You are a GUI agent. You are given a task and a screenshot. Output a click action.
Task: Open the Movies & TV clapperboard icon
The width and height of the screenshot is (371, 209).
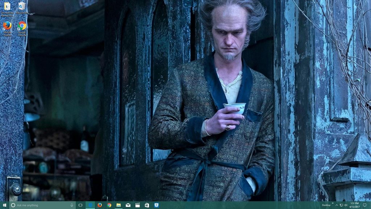137,205
